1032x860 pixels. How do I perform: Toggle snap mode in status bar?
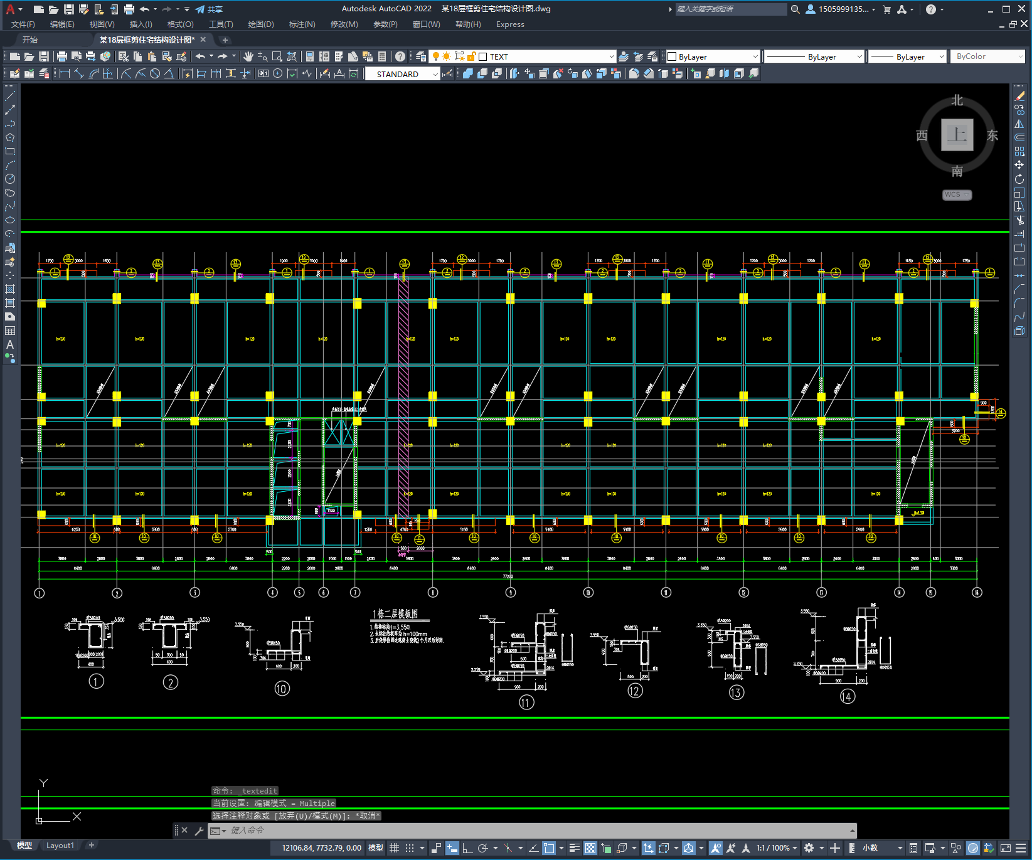pyautogui.click(x=410, y=848)
